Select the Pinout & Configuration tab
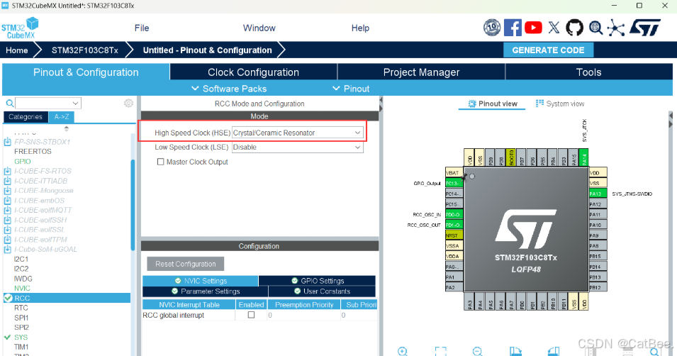Screen dimensions: 677x356 coord(86,72)
